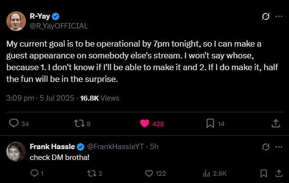289x183 pixels.
Task: Open more options menu on R-Yay's post
Action: coord(279,16)
